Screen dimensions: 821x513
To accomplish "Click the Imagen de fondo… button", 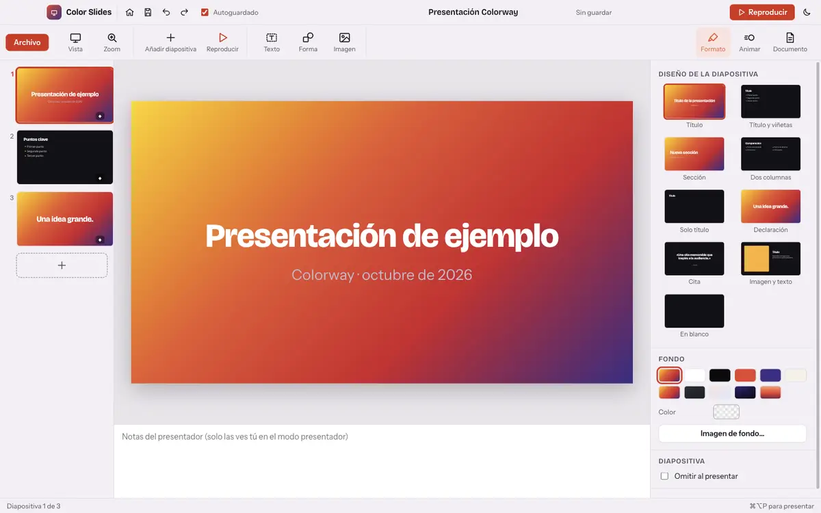I will click(x=732, y=434).
